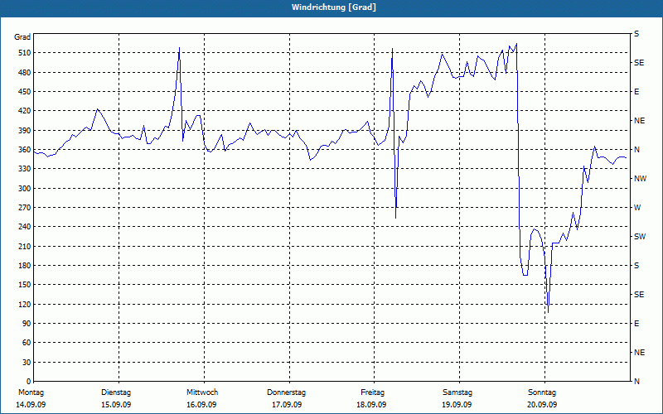Click the "N" compass label at 360 level
663x414 pixels.
click(x=636, y=150)
